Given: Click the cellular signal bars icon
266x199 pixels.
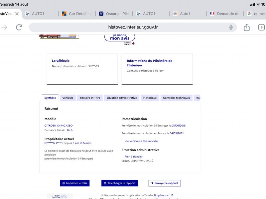Looking at the screenshot, I should [252, 4].
